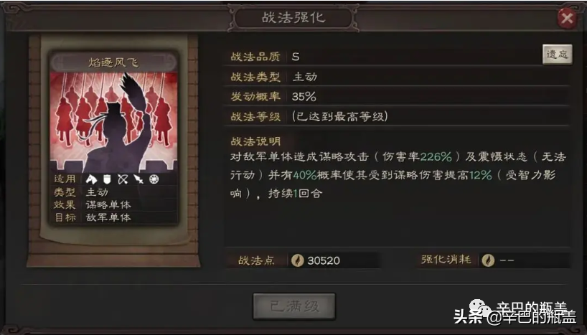The width and height of the screenshot is (587, 335).
Task: Click the feather icon beside 30520 战法点
Action: (298, 260)
